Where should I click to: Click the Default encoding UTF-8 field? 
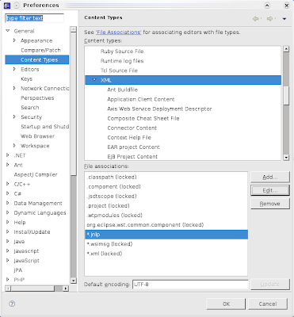pyautogui.click(x=190, y=285)
